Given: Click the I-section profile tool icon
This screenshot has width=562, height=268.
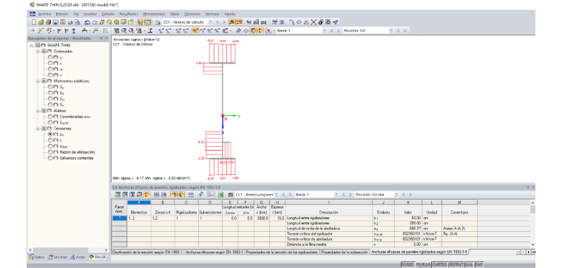Looking at the screenshot, I should 74,31.
